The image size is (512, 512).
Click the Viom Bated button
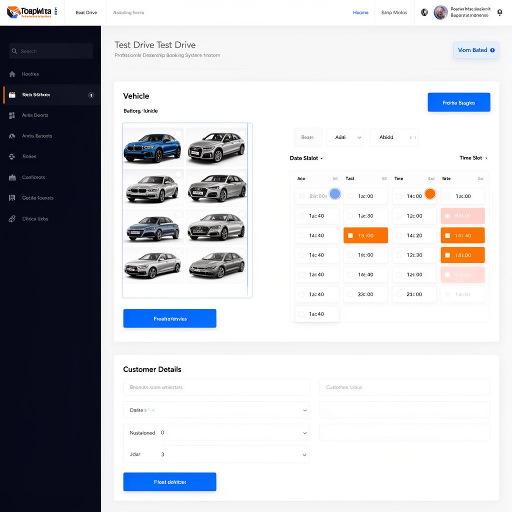[476, 50]
